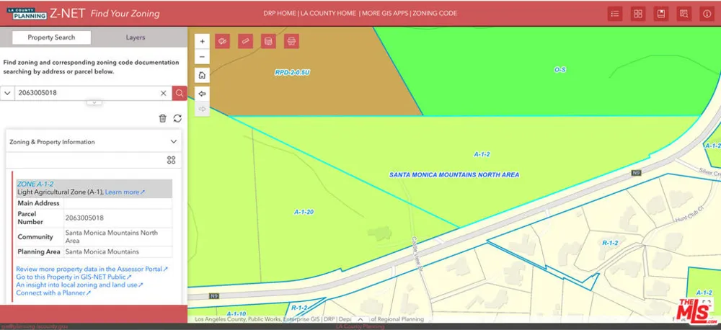Open the draw tool on map toolbar

point(223,41)
